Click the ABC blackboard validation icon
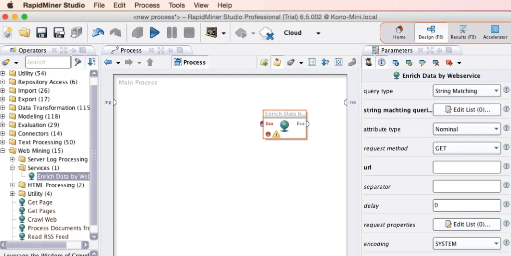Viewport: 511px width, 256px height. [x=211, y=32]
